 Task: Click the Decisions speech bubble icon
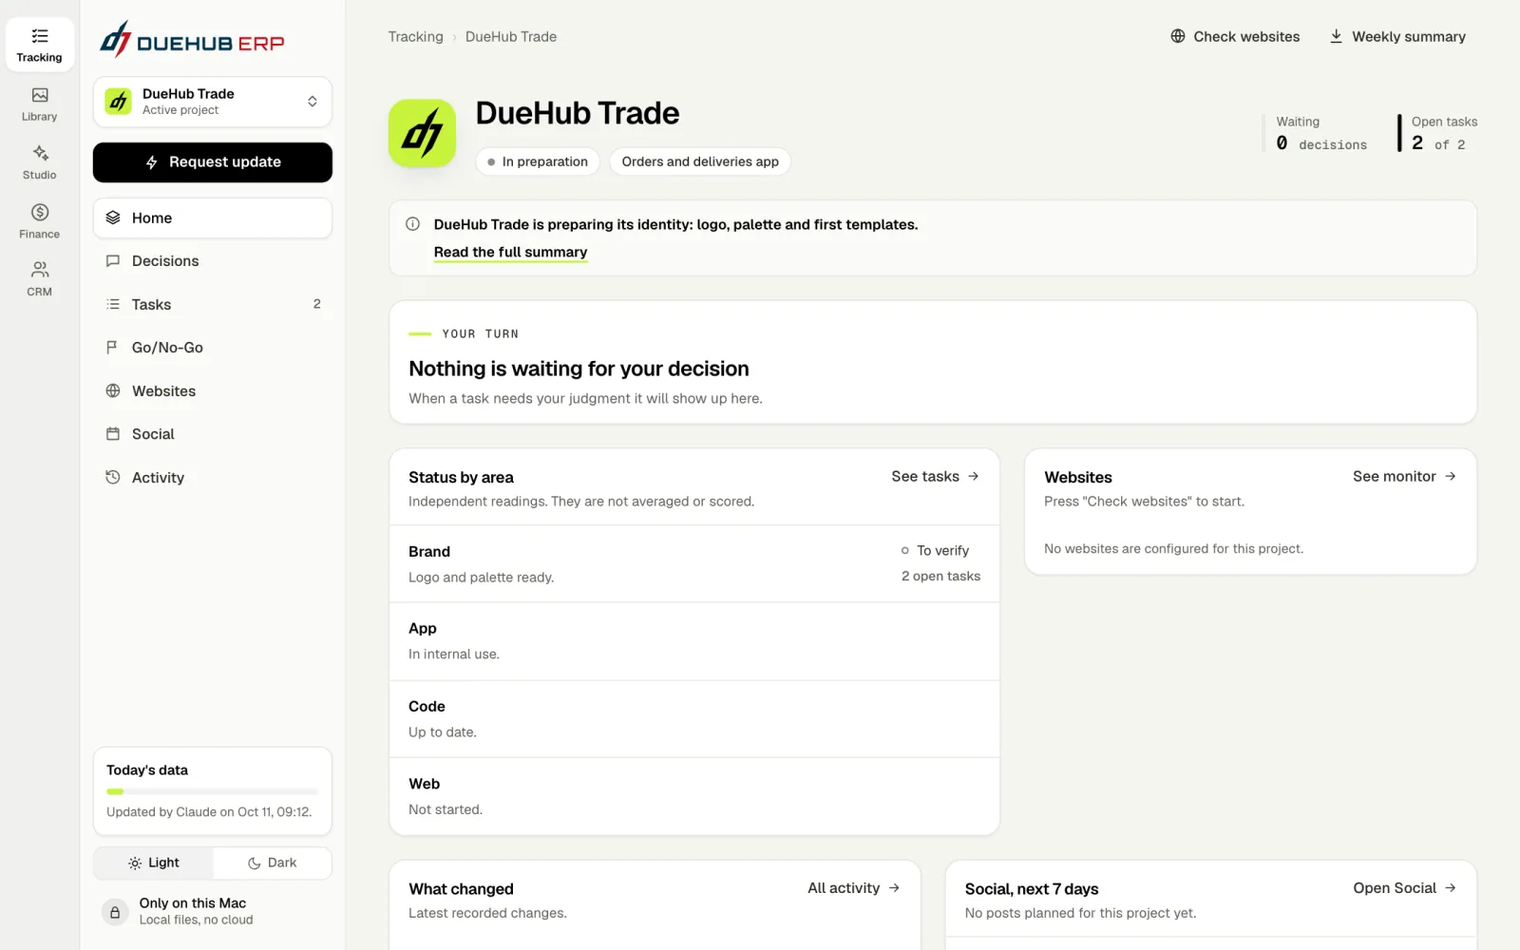tap(113, 261)
